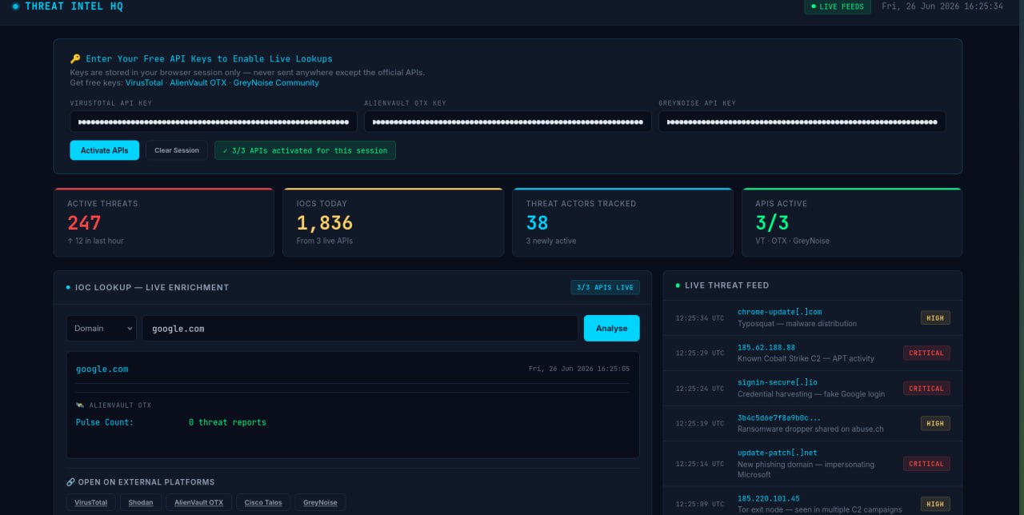Select the Active Threats 247 card

(x=163, y=222)
